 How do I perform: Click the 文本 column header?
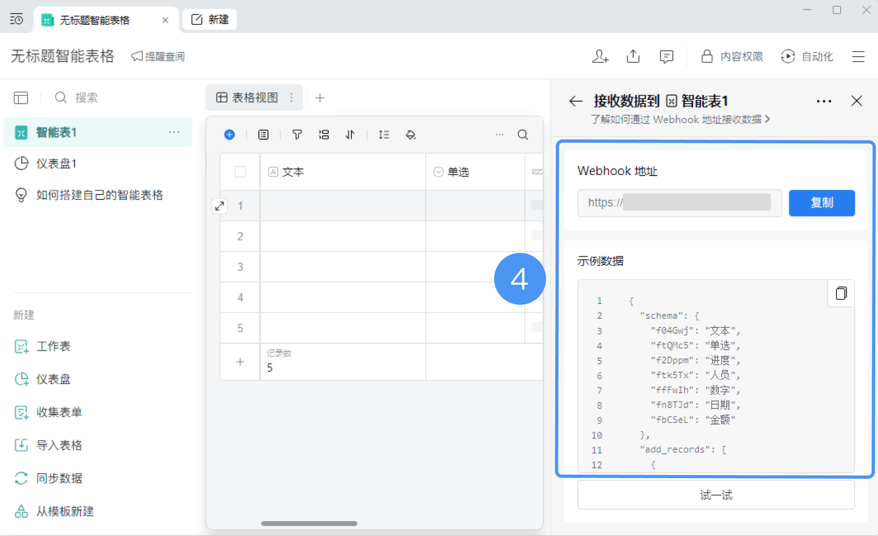click(343, 172)
